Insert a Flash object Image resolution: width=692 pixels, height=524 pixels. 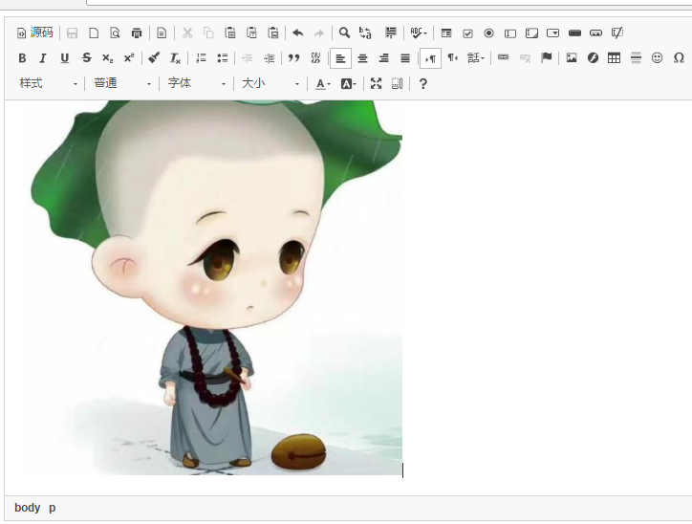click(593, 58)
